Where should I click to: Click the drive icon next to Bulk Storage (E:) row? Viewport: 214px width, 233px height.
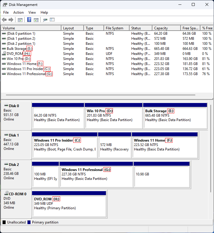4,49
